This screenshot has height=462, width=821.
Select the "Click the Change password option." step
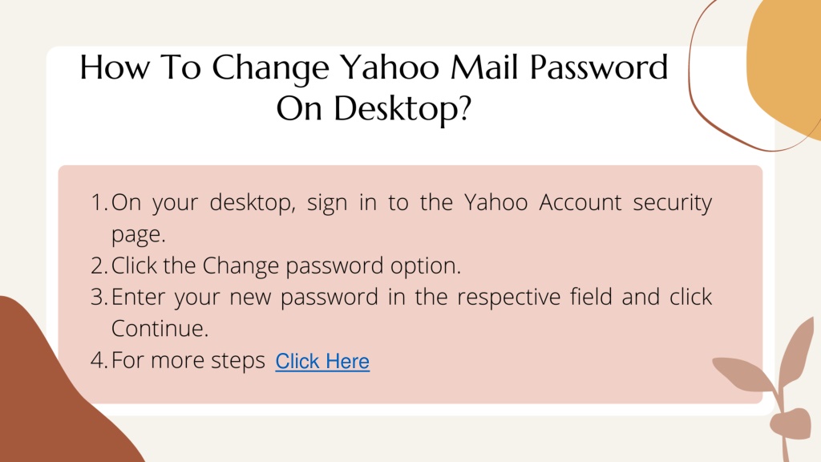tap(286, 266)
